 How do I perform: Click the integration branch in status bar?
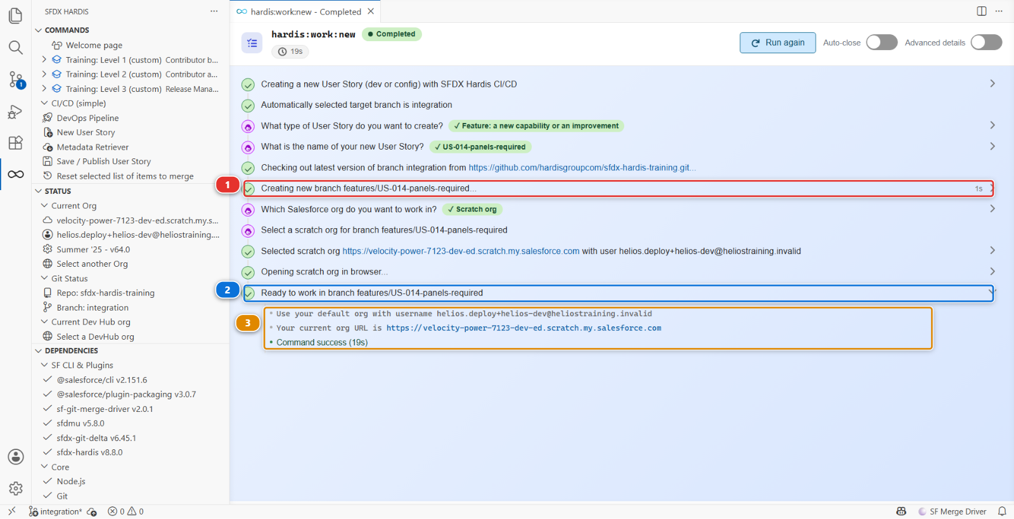[x=56, y=511]
